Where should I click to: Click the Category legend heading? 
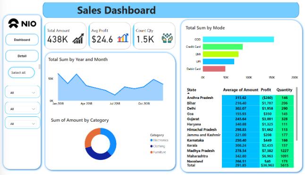[157, 135]
